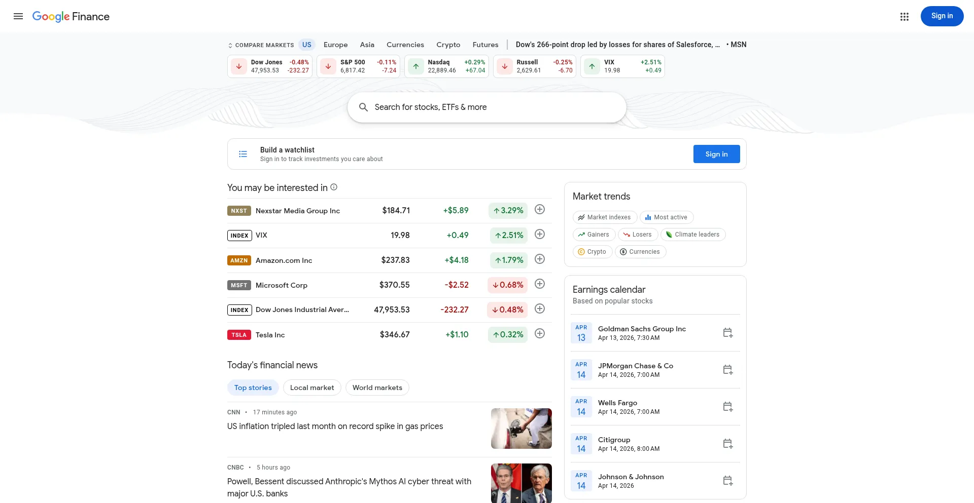Screen dimensions: 974x503
Task: Open the Powell, Bessent Anthropic article
Action: point(349,487)
